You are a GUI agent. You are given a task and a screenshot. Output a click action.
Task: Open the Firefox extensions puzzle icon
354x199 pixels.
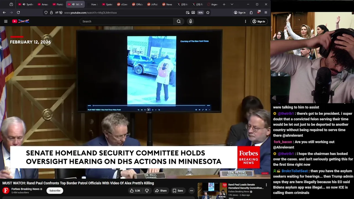point(251,12)
